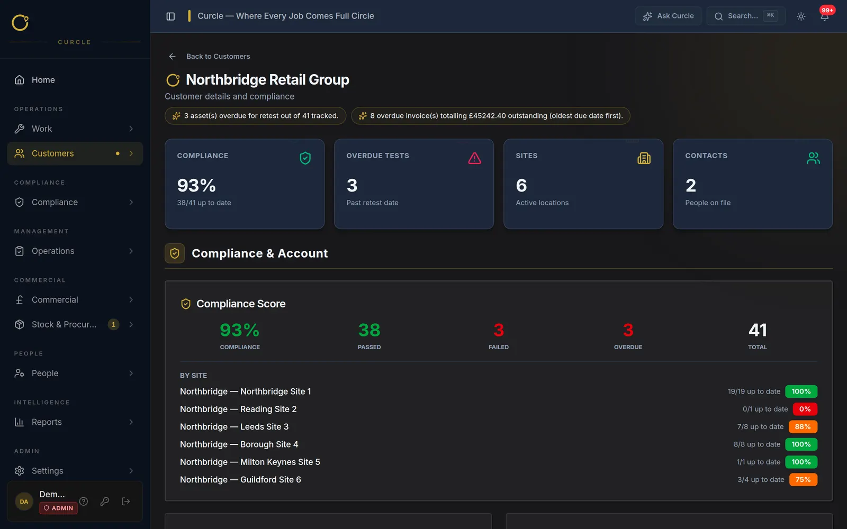This screenshot has width=847, height=529.
Task: Click the Search input field
Action: point(746,16)
